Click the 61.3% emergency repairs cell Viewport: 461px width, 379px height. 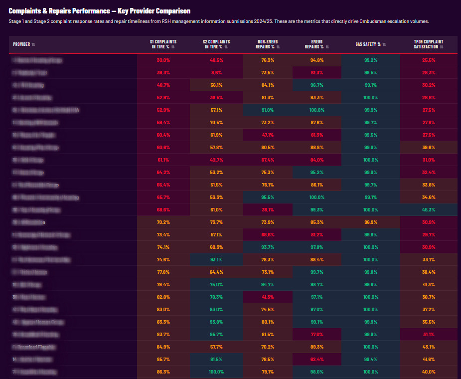[316, 73]
